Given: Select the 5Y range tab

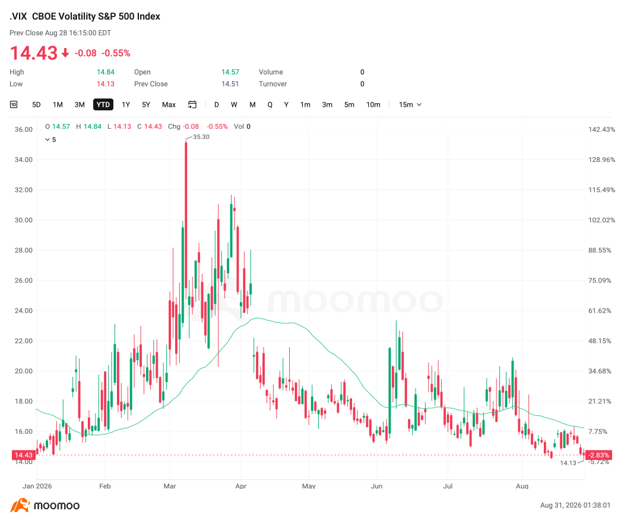Looking at the screenshot, I should tap(146, 104).
